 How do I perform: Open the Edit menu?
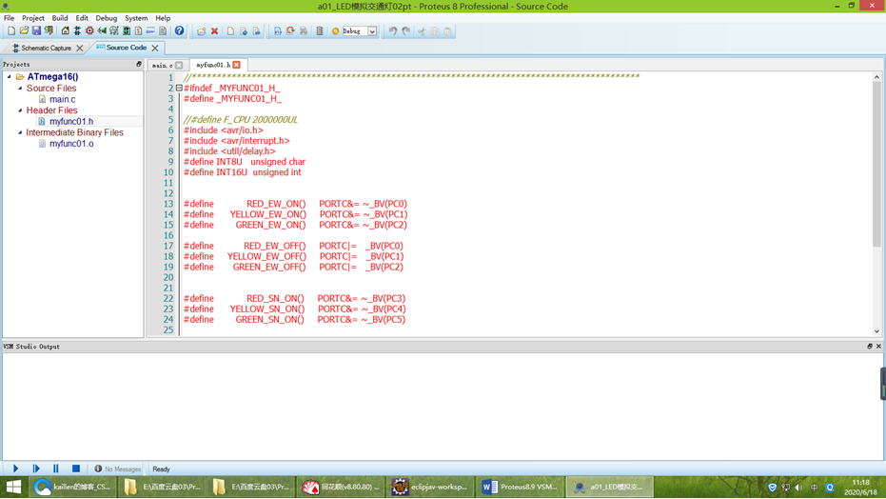point(82,18)
